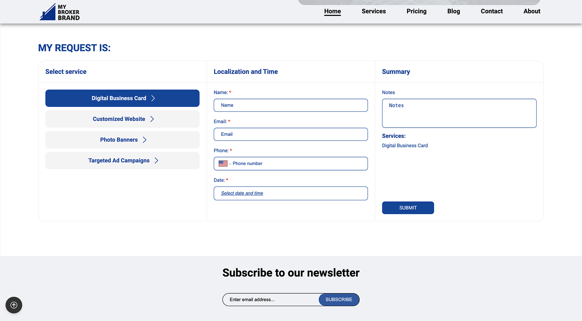
Task: Click chevron arrow beside Photo Banners
Action: pos(145,140)
